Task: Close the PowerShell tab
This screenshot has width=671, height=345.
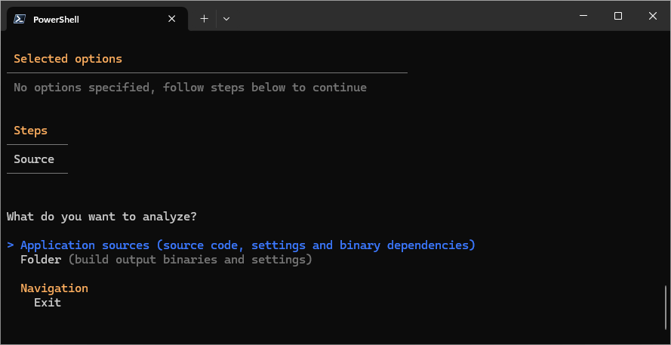Action: [x=171, y=19]
